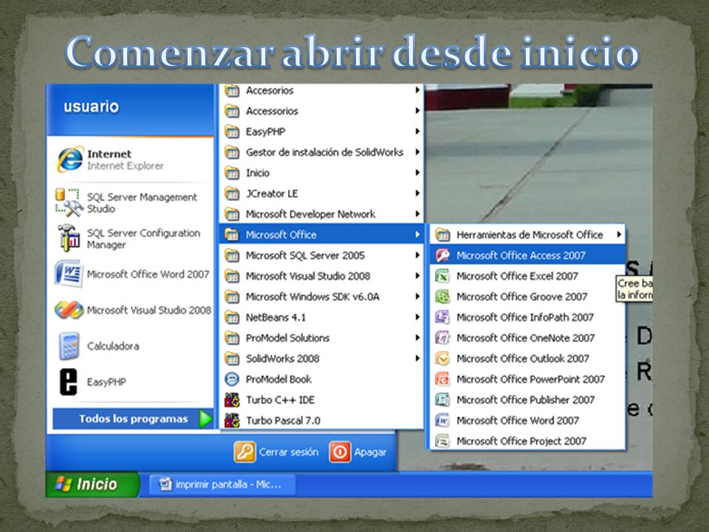Viewport: 709px width, 532px height.
Task: Expand the EasyPHP folder arrow
Action: point(417,132)
